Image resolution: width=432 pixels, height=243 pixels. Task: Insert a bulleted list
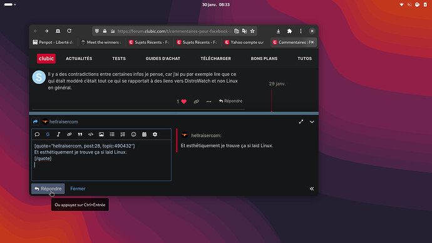pyautogui.click(x=112, y=135)
